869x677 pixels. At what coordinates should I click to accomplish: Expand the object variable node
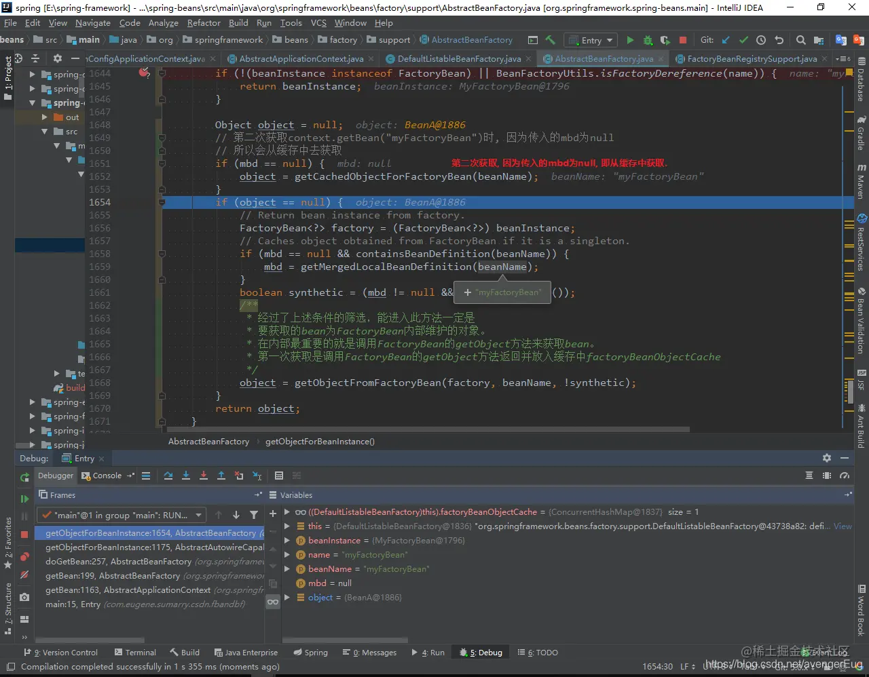point(287,598)
